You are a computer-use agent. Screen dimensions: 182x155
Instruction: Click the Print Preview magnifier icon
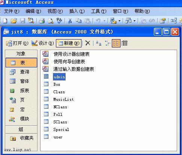coord(51,21)
